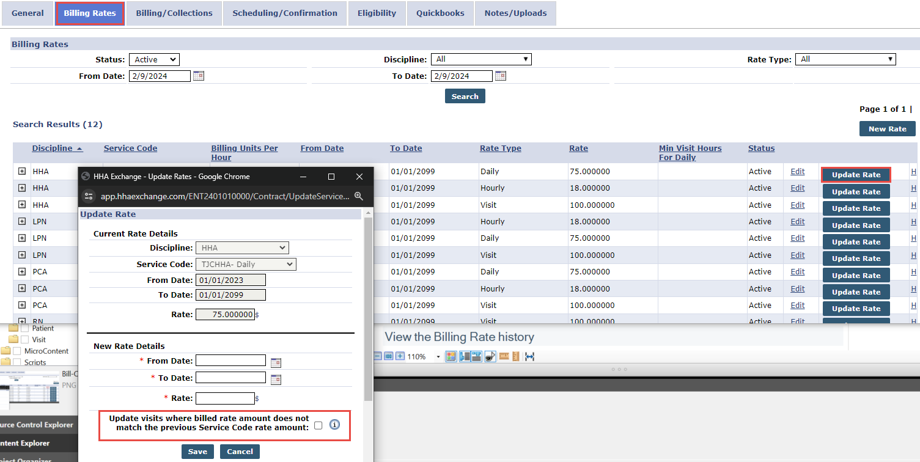The image size is (920, 462).
Task: Open calendar picker for Billing Rates From Date
Action: point(198,76)
